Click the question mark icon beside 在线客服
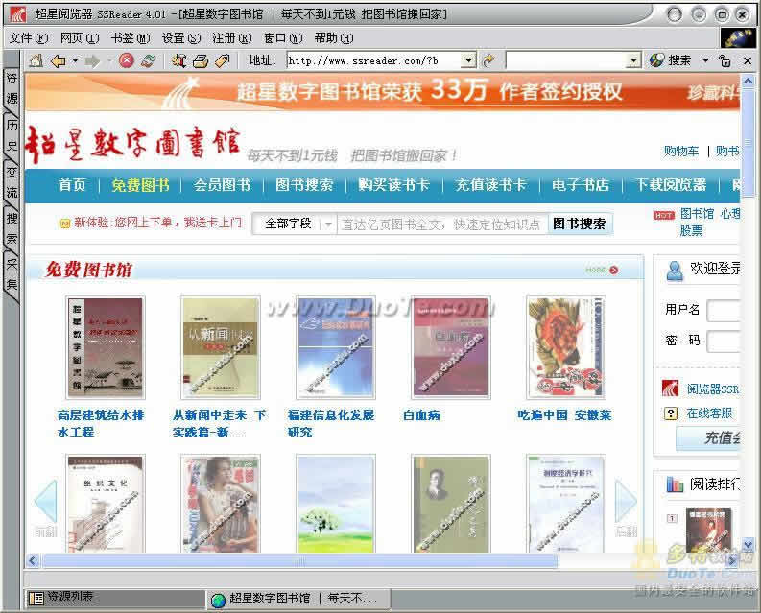 (x=670, y=413)
